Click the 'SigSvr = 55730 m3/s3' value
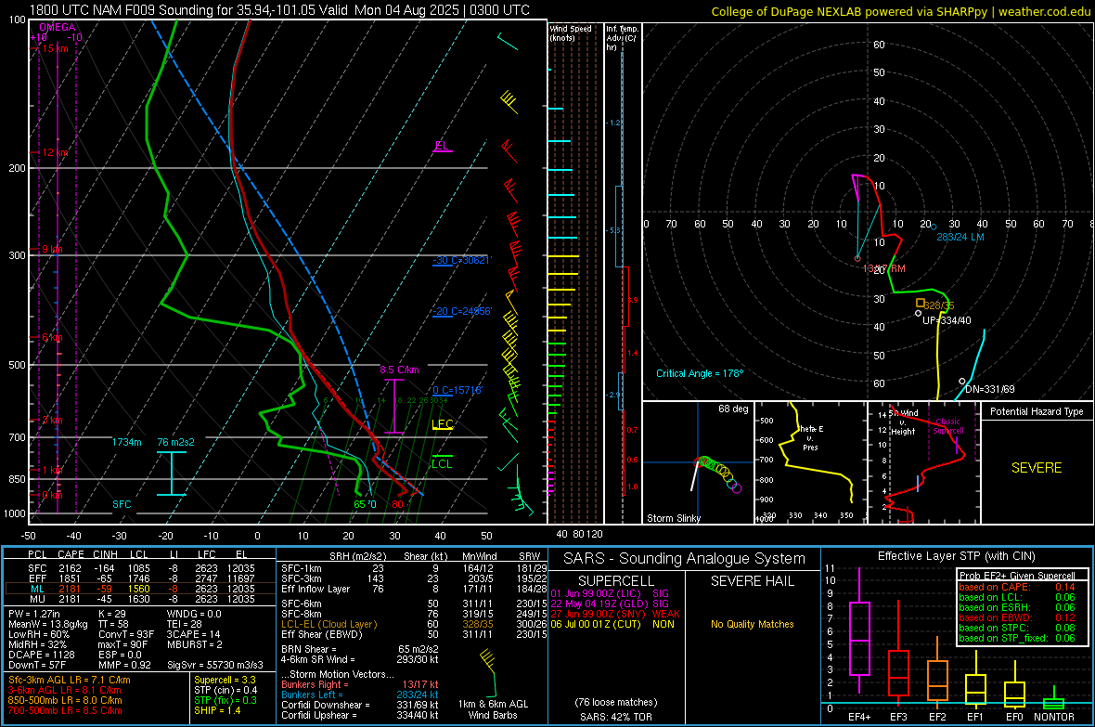The width and height of the screenshot is (1095, 727). 215,666
